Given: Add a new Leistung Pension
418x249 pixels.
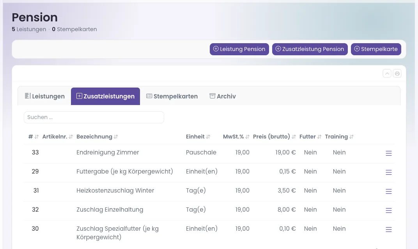Looking at the screenshot, I should pos(239,49).
